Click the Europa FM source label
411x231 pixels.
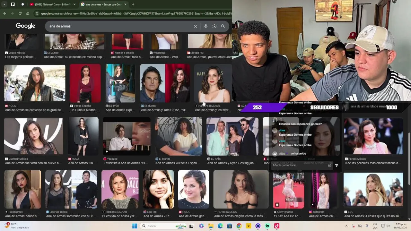[195, 53]
